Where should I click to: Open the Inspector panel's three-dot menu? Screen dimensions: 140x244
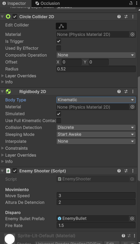(137, 3)
